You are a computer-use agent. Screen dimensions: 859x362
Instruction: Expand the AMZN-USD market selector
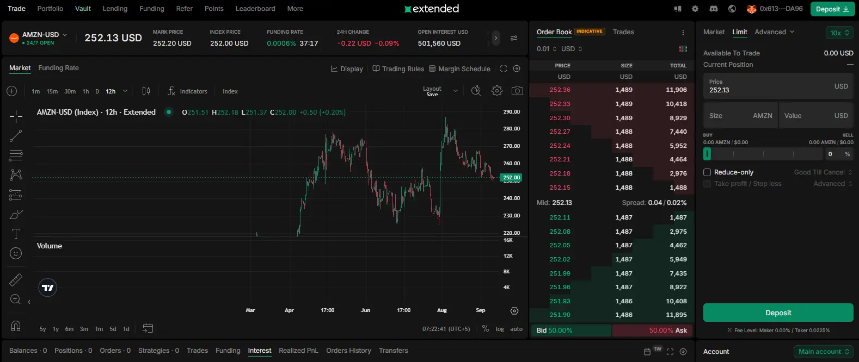(x=45, y=35)
